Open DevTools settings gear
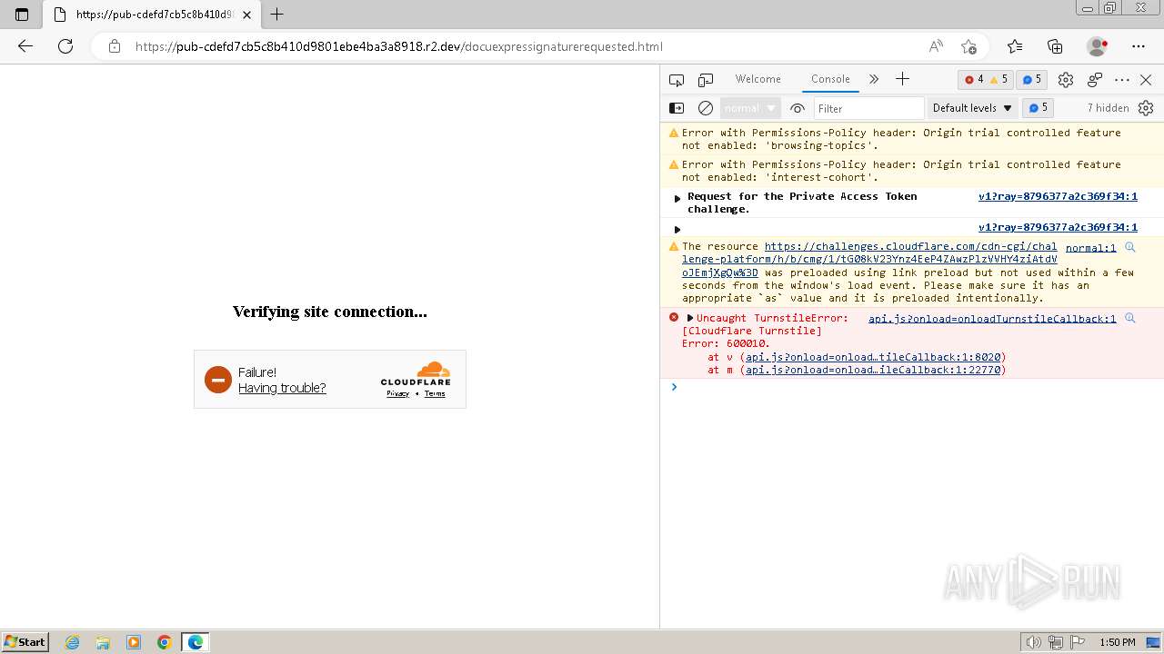This screenshot has height=654, width=1164. click(x=1066, y=80)
